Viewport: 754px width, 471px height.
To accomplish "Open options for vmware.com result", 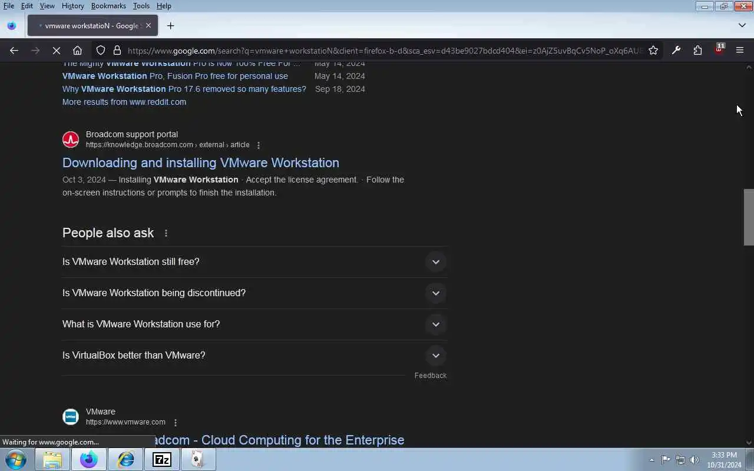I will [x=175, y=422].
